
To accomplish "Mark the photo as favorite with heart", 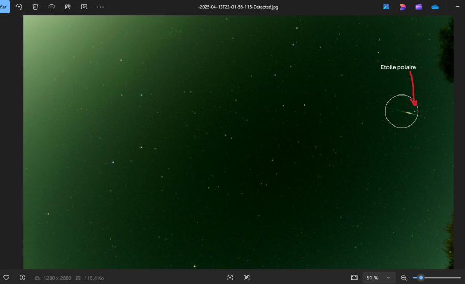I will 6,278.
